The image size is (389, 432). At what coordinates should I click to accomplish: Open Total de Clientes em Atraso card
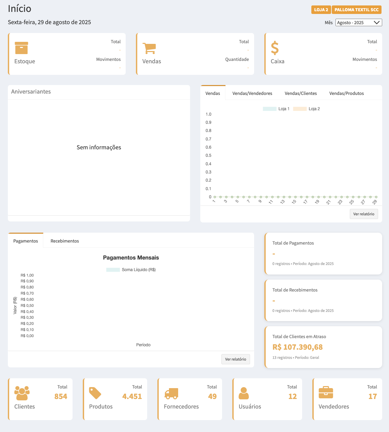(x=323, y=347)
